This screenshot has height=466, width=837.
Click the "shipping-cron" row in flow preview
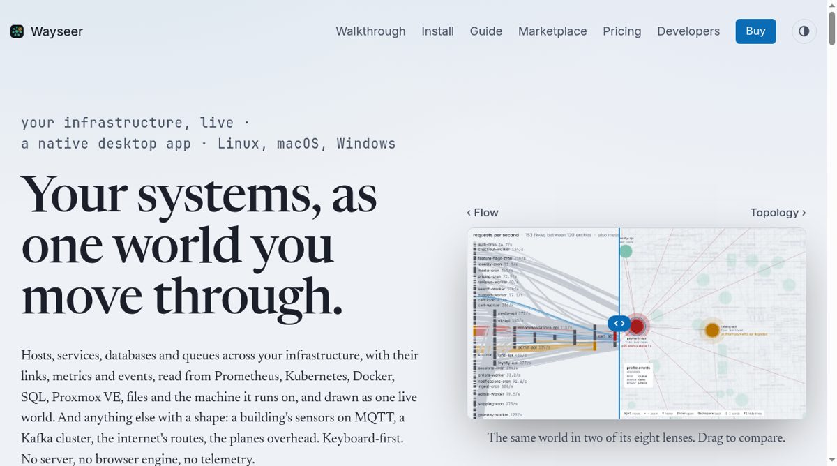497,404
